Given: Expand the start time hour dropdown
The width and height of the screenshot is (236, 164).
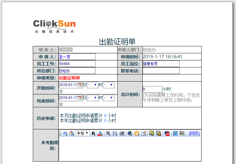Looking at the screenshot, I should [x=92, y=85].
